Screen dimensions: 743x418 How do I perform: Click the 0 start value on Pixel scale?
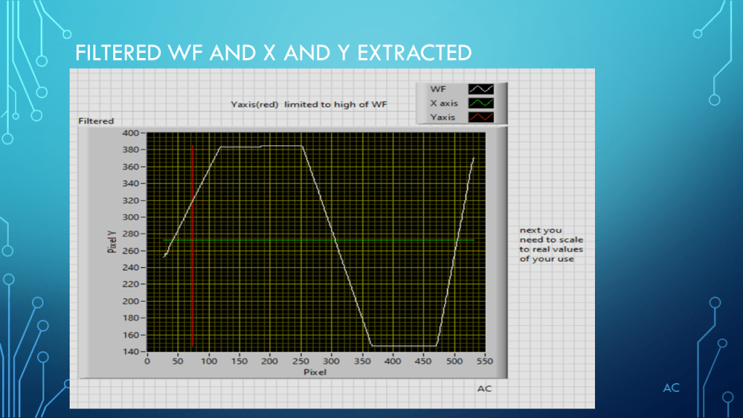tap(147, 361)
